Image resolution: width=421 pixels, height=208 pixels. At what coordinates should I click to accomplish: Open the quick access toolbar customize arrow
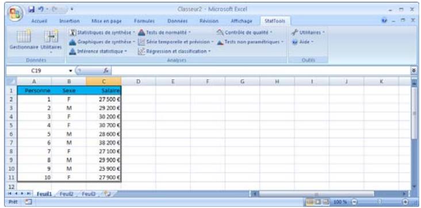(x=72, y=10)
